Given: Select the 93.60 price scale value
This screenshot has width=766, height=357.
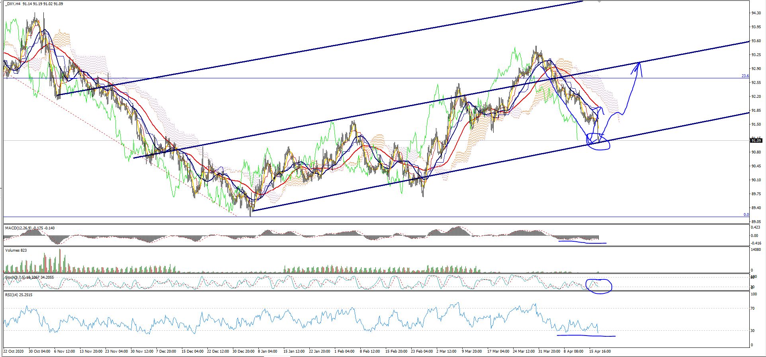Looking at the screenshot, I should (x=755, y=41).
